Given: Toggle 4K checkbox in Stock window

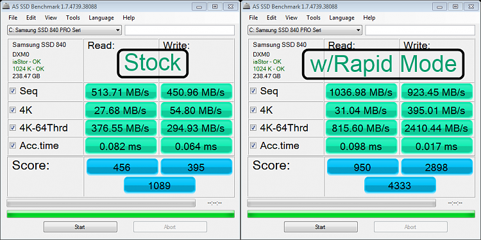Looking at the screenshot, I should point(13,110).
